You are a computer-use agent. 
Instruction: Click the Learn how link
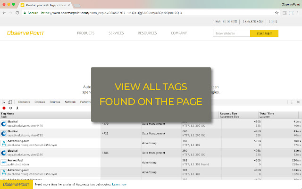(119, 184)
